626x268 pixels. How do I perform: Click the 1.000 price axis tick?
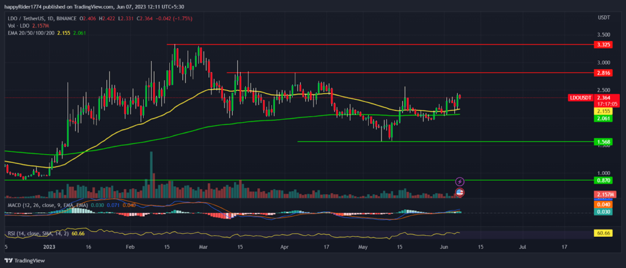603,173
